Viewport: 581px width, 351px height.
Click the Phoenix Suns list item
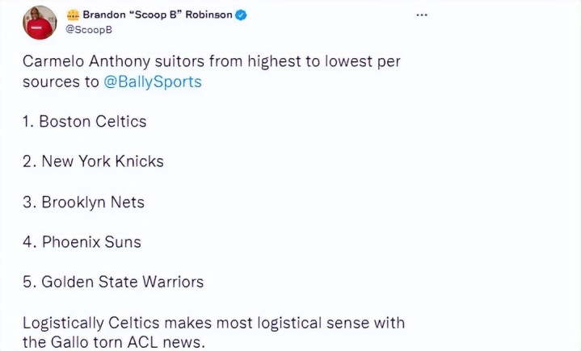click(82, 242)
